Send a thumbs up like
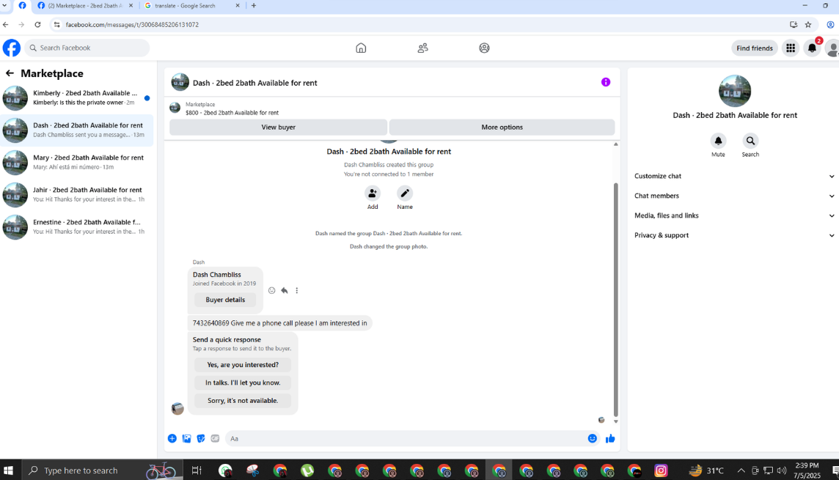The width and height of the screenshot is (839, 480). point(610,438)
